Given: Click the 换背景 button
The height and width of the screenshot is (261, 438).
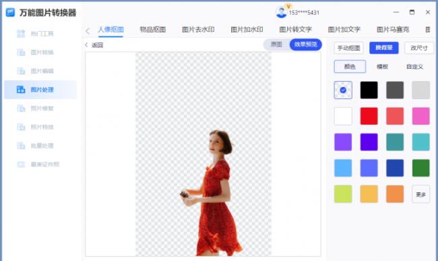Looking at the screenshot, I should click(384, 48).
